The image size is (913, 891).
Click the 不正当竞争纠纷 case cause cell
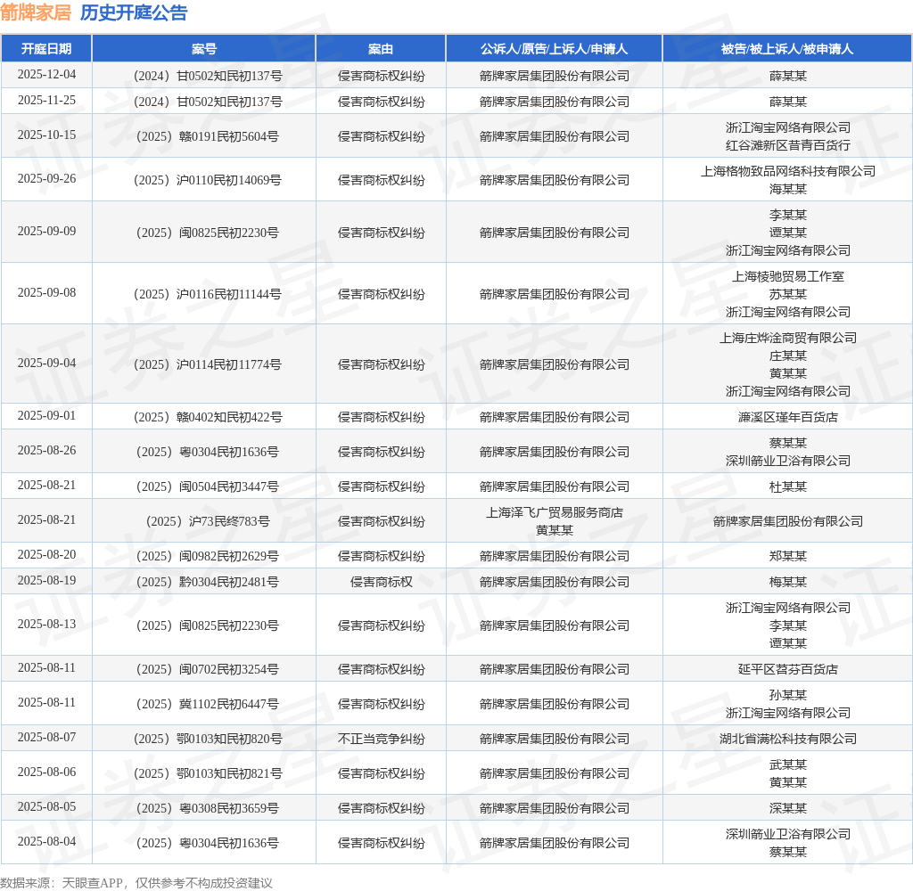point(381,740)
